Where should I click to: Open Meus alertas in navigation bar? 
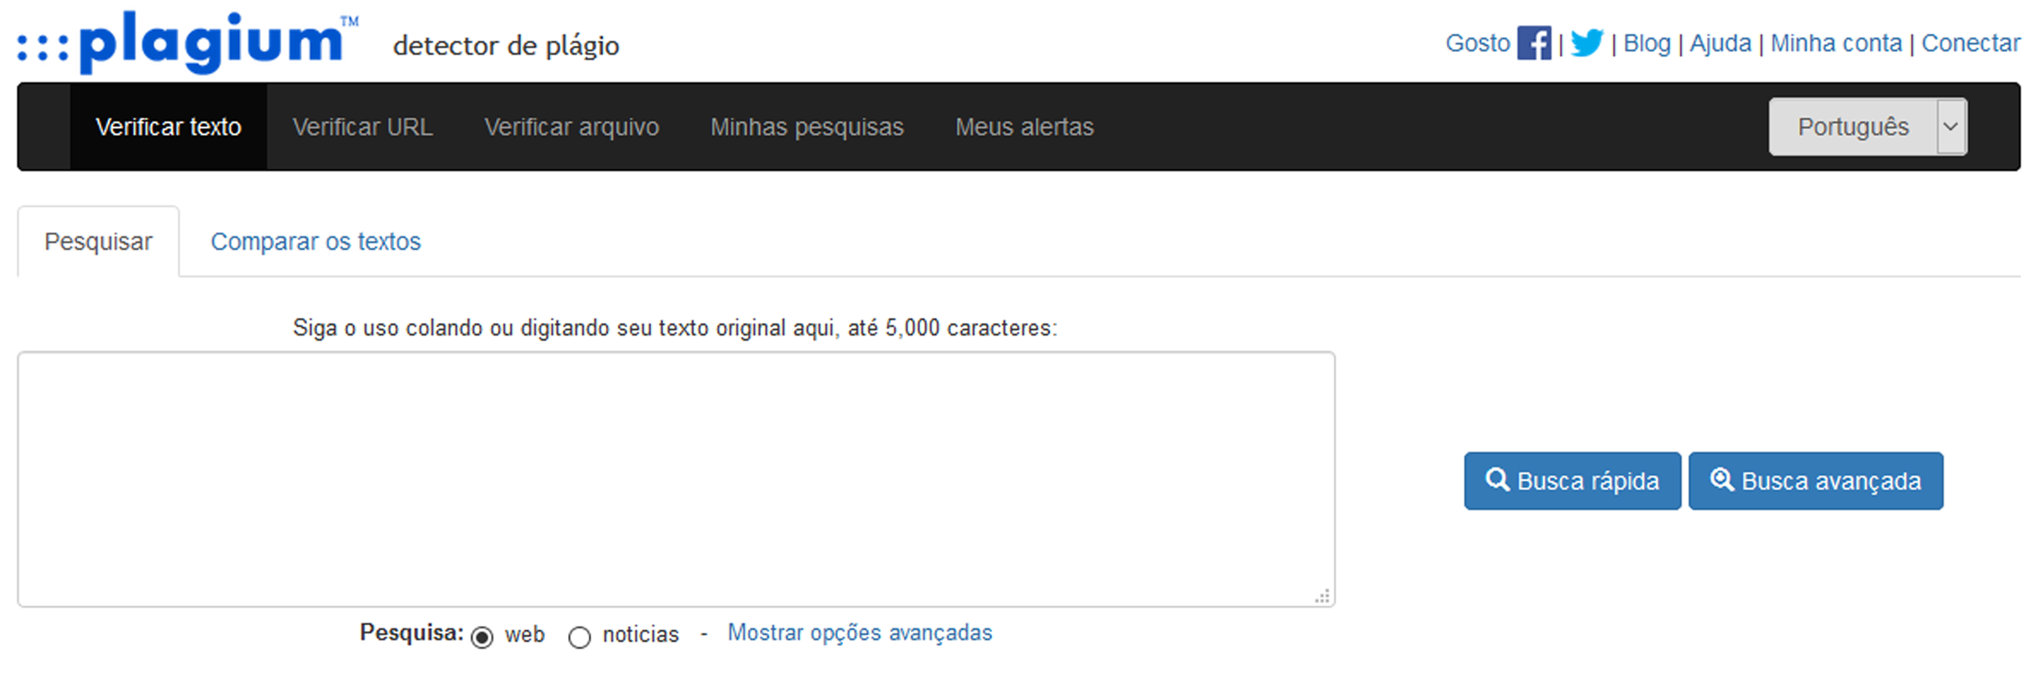1024,127
